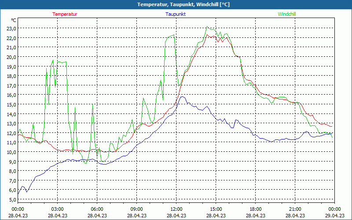Screen dimensions: 352x220
Task: Click the green Windchill legend label
Action: pos(287,14)
